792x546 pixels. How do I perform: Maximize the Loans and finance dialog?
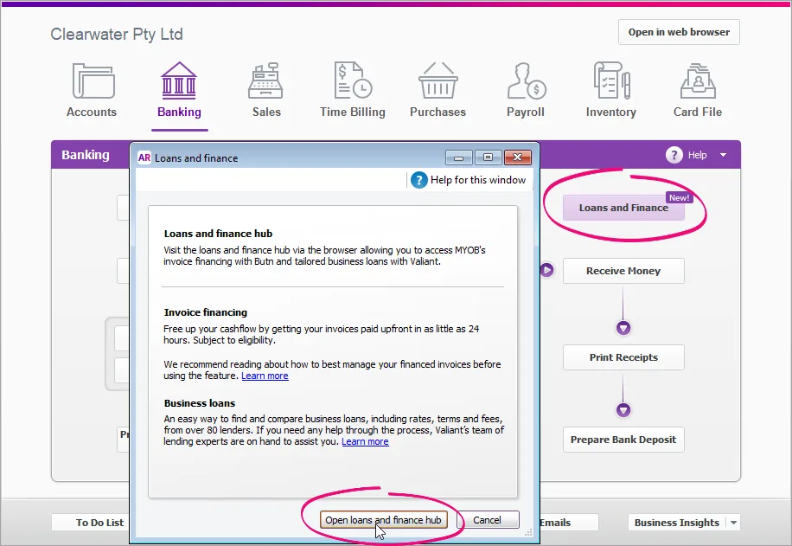(488, 157)
